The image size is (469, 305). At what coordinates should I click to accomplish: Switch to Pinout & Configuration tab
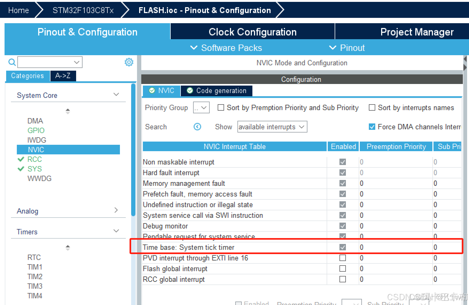coord(87,32)
